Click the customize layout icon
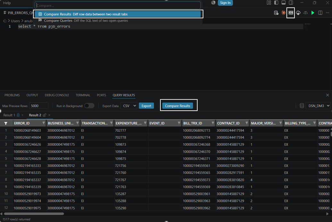The image size is (332, 222). pos(269,3)
